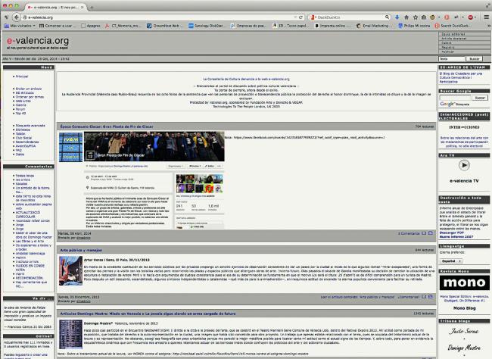Click the mono magazine banner
This screenshot has width=492, height=359.
465,283
